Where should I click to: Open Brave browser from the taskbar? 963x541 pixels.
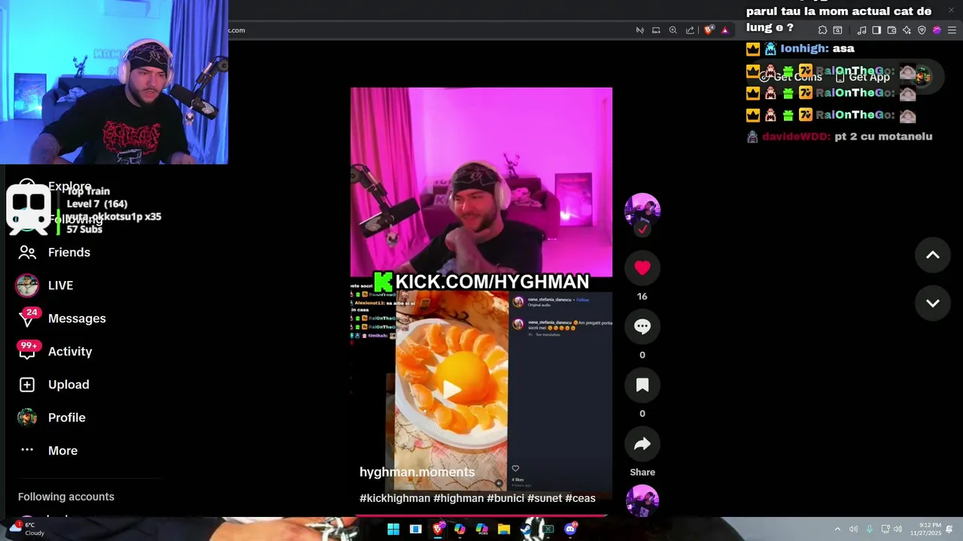pyautogui.click(x=438, y=529)
